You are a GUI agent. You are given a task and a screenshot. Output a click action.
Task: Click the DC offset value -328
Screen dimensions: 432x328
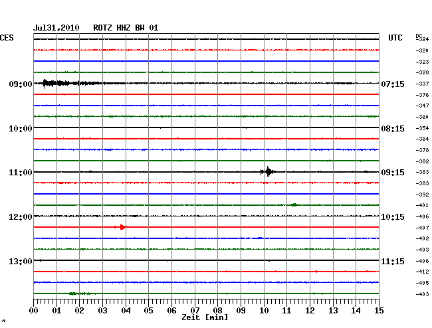point(422,72)
